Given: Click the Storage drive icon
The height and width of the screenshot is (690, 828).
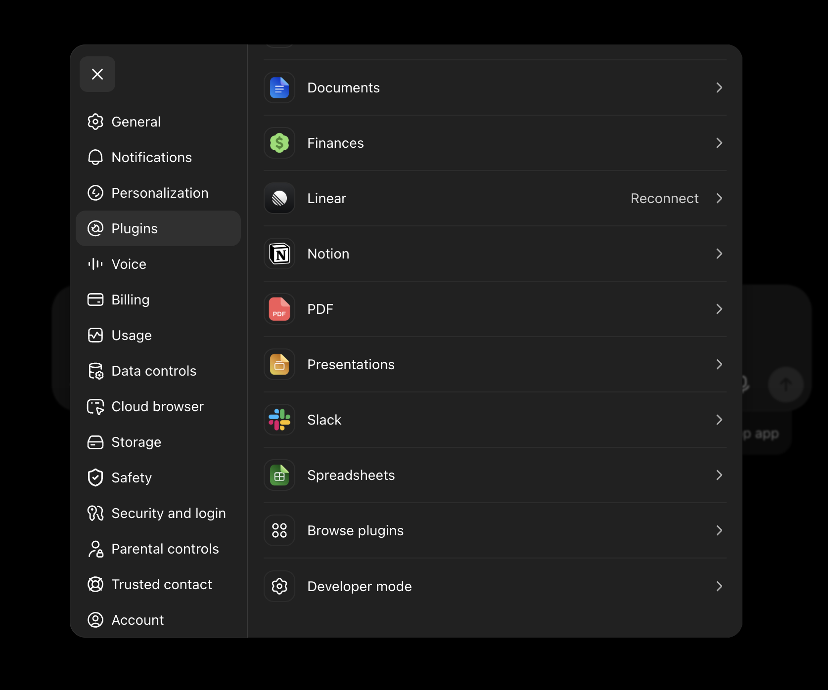Looking at the screenshot, I should 95,442.
